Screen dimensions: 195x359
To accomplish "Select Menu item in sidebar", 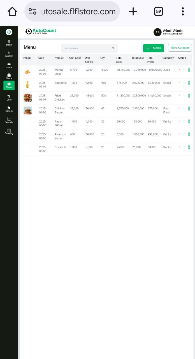I will (9, 85).
